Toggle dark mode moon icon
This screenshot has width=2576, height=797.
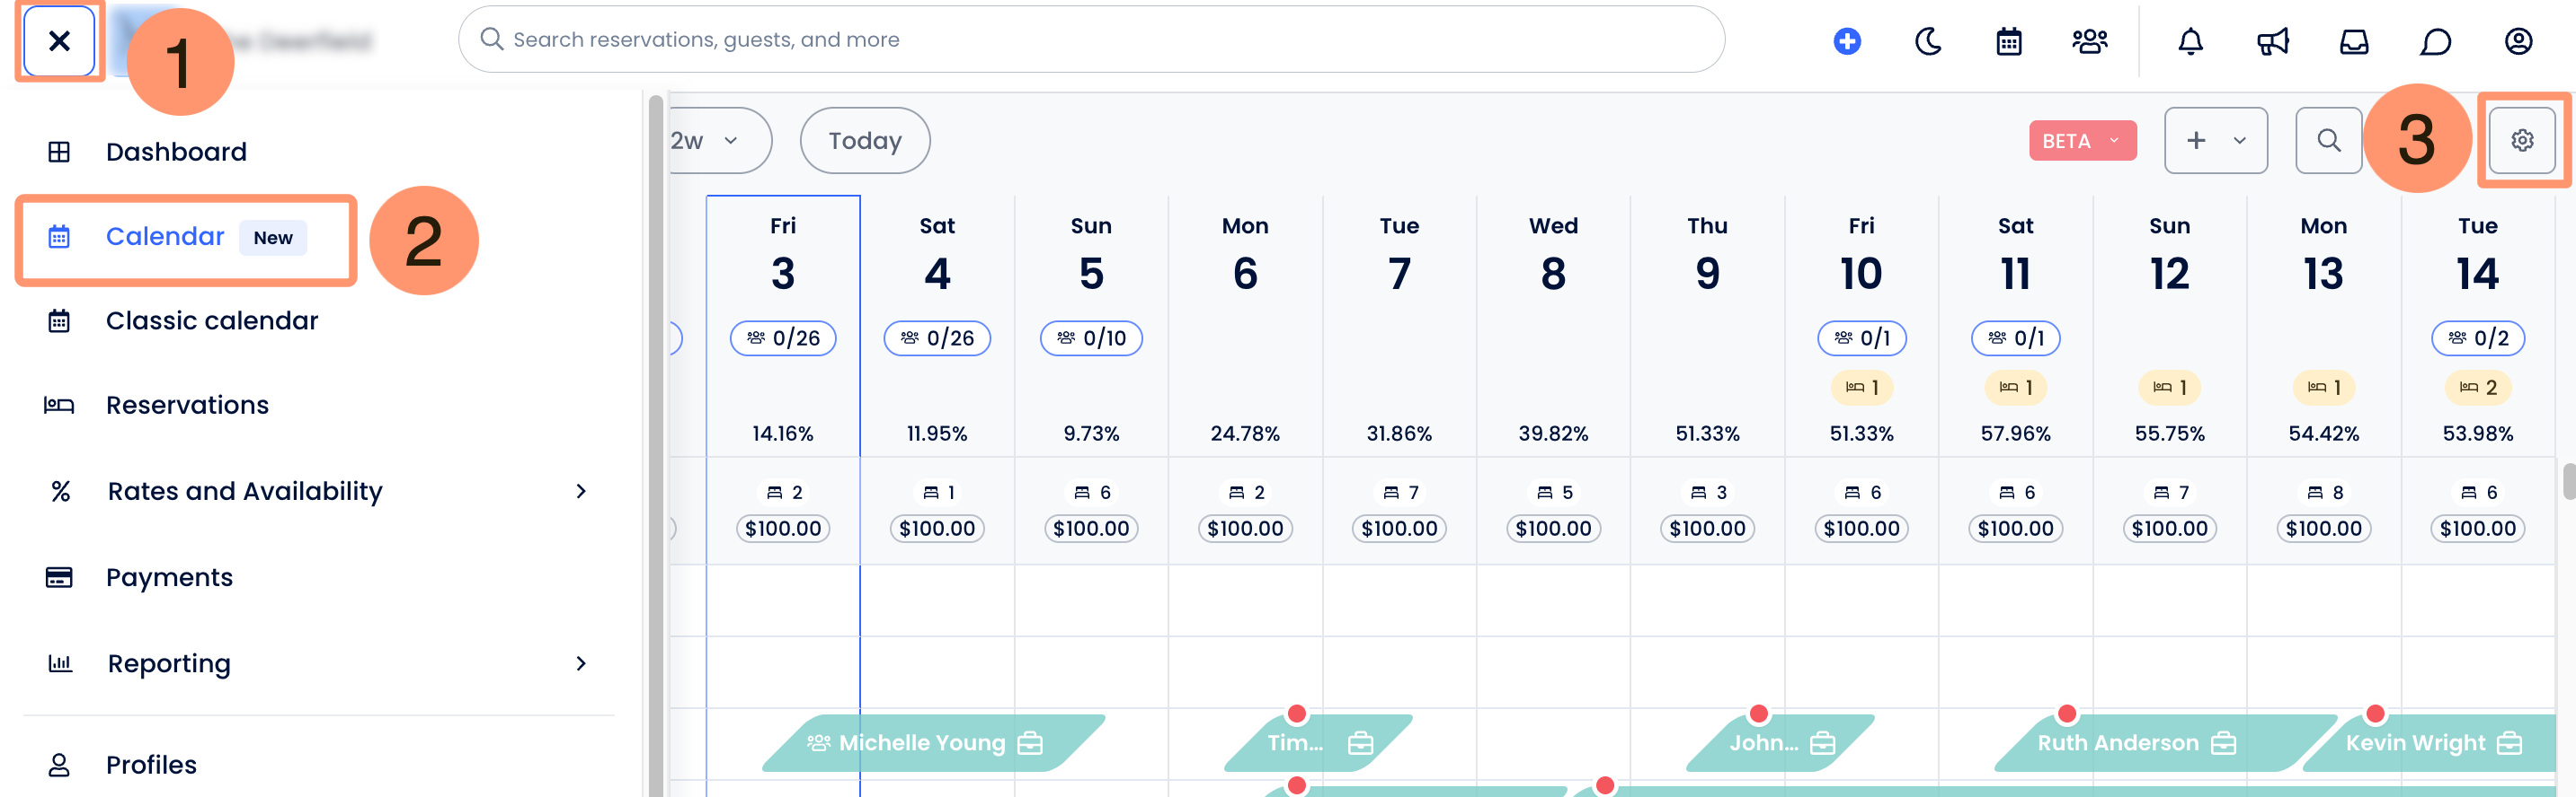1927,41
